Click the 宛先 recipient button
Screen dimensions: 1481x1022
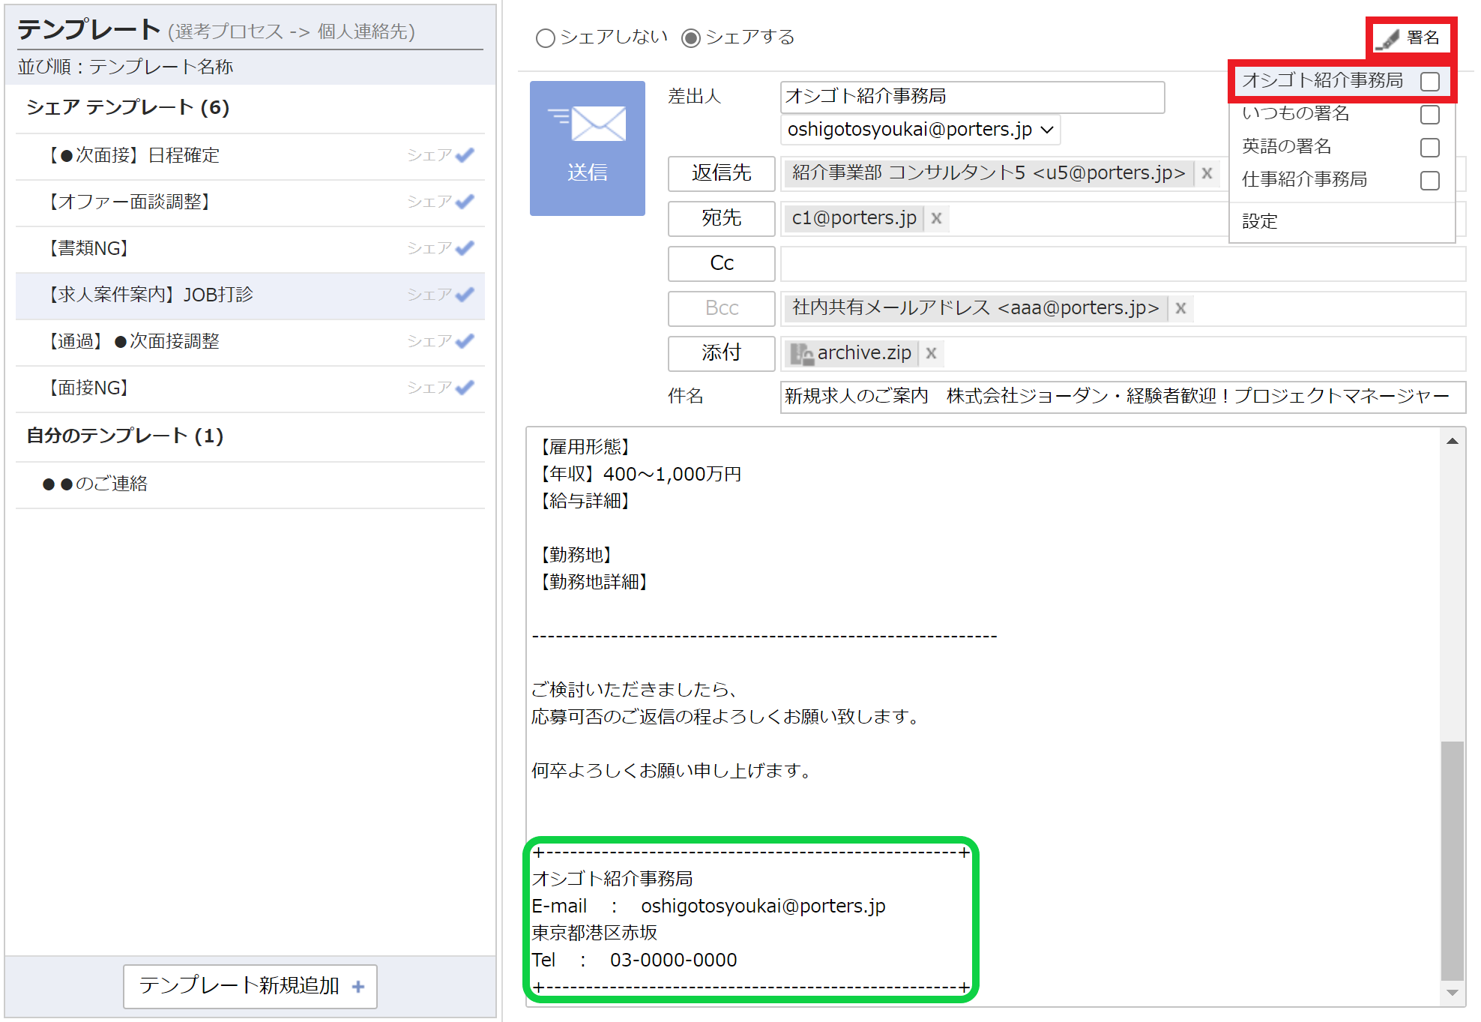tap(721, 218)
